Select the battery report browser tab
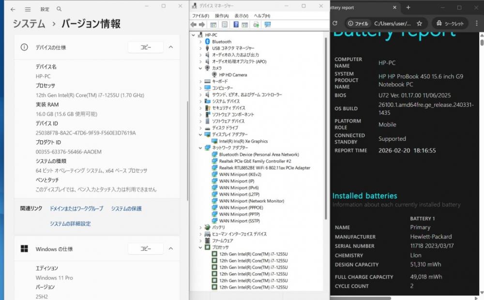 pyautogui.click(x=364, y=7)
